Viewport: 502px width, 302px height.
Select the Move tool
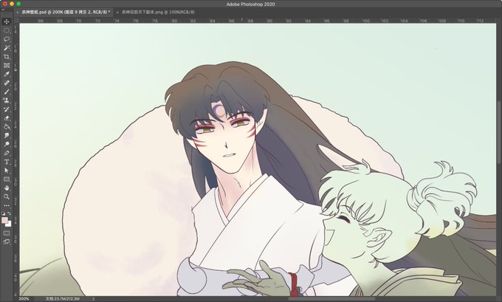coord(7,21)
